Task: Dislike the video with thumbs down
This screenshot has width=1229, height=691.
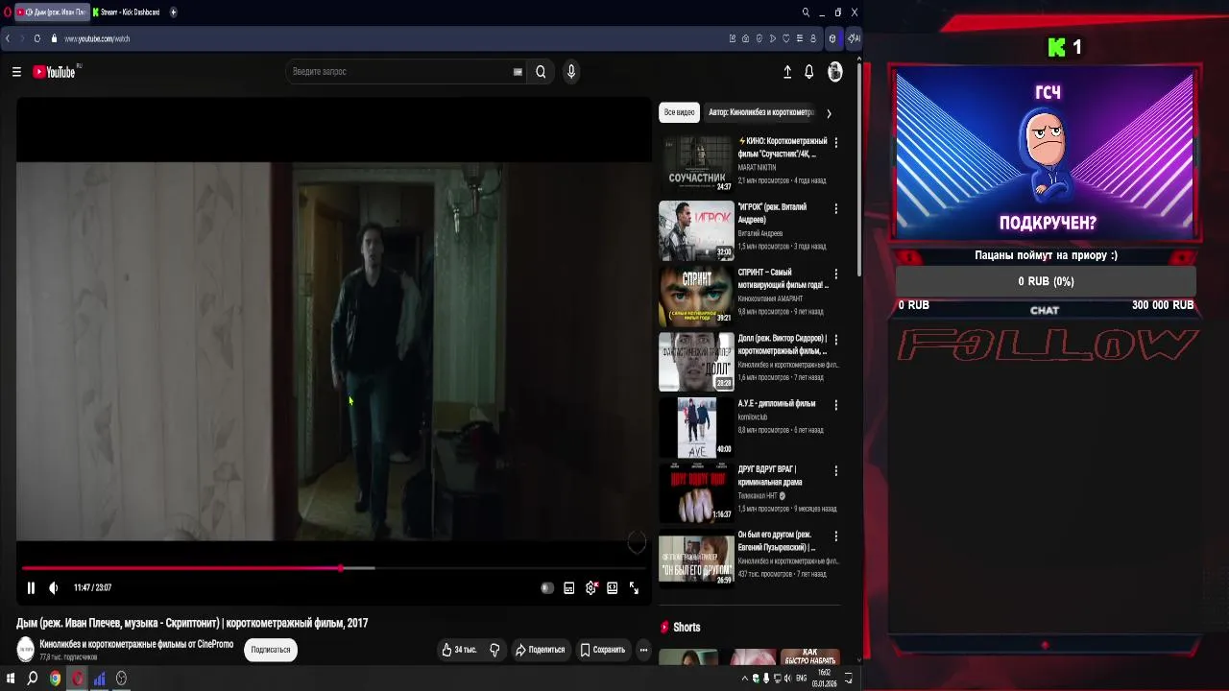Action: (x=494, y=650)
